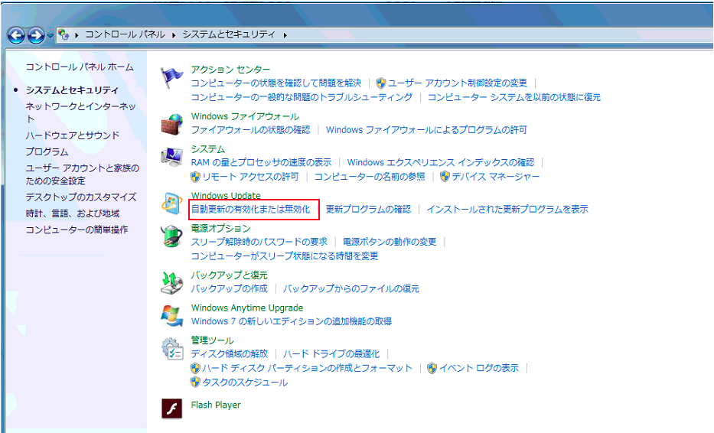Click the Control Panel icon in address bar
This screenshot has height=433, width=714.
click(x=64, y=34)
